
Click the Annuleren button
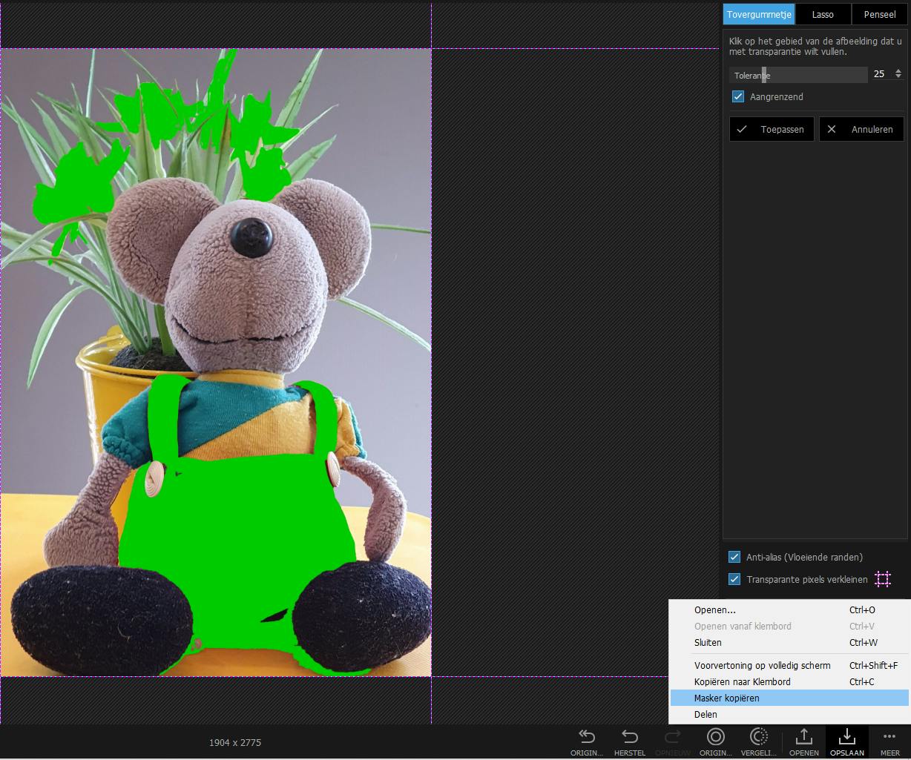861,130
